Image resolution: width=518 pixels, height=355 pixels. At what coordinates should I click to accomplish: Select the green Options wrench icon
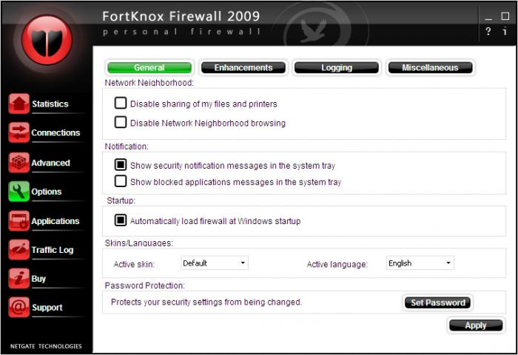click(x=18, y=192)
